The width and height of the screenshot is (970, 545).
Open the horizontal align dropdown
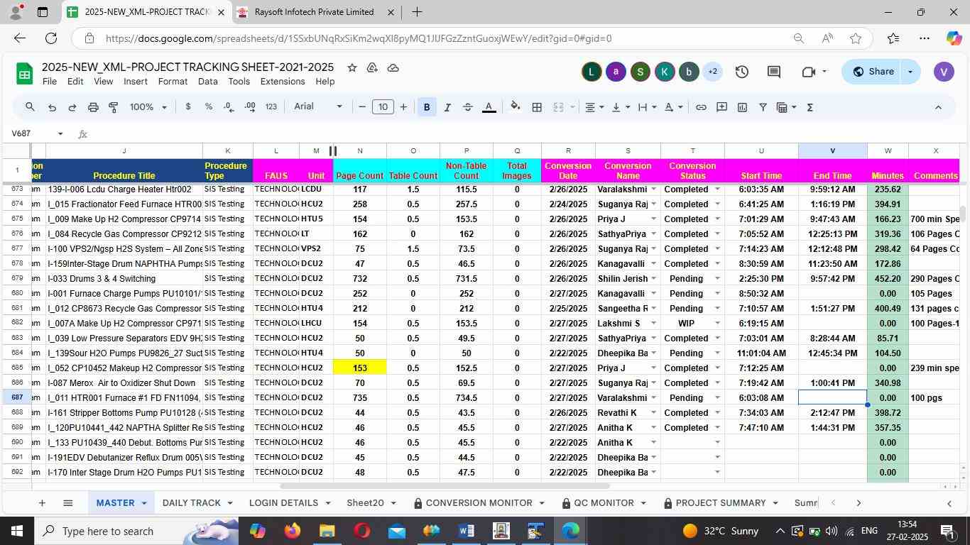tap(594, 107)
